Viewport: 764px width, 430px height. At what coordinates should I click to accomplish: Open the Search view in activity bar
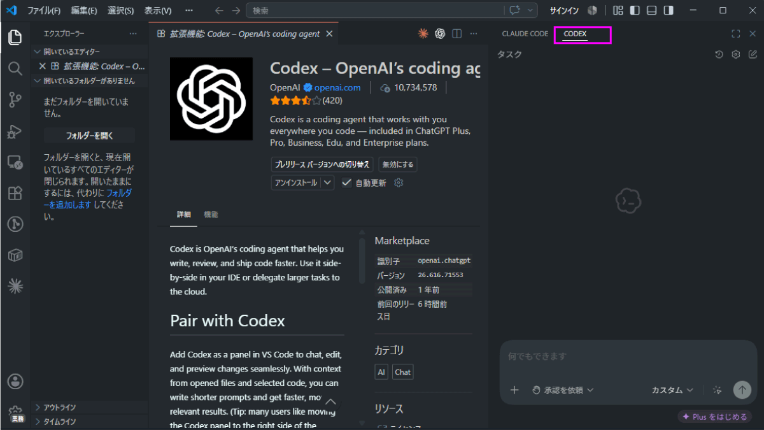click(x=15, y=68)
